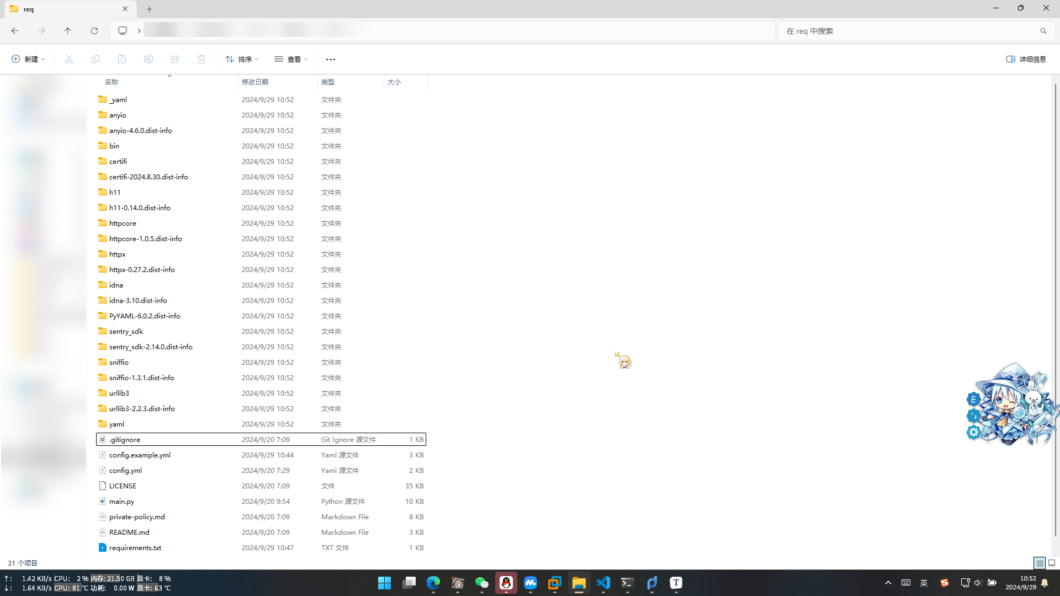Switch to details list view mode
The image size is (1060, 596).
coord(1040,563)
